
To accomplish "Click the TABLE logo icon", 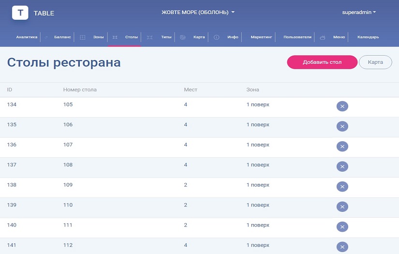I will pyautogui.click(x=20, y=13).
